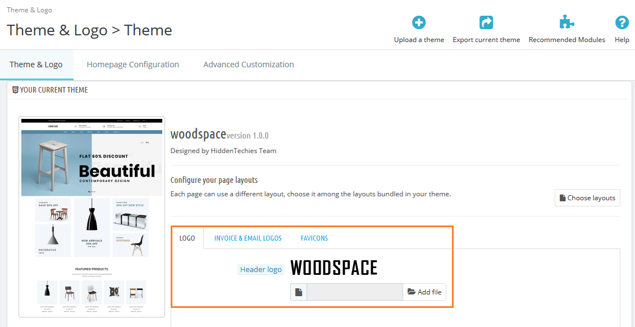Open Help using the question mark icon
The width and height of the screenshot is (635, 327).
click(622, 22)
